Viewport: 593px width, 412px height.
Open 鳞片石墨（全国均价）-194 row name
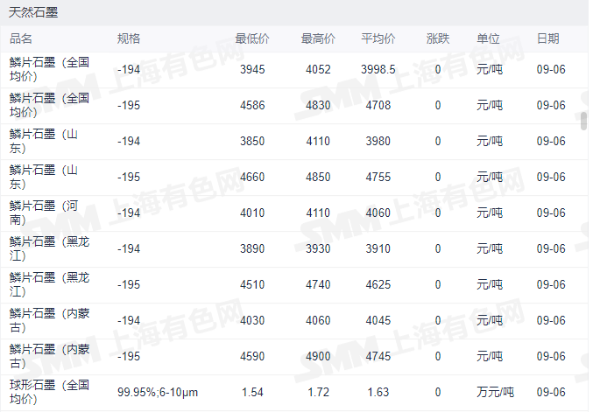(49, 69)
